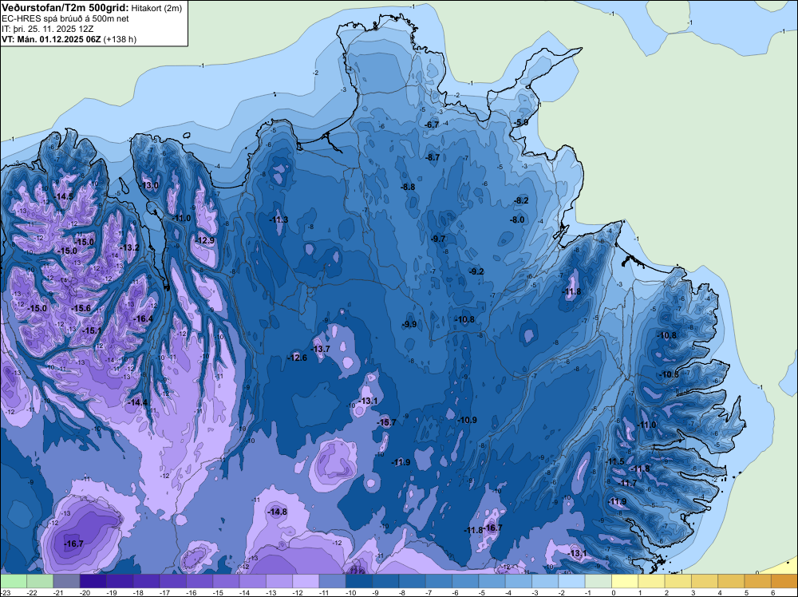Viewport: 798px width, 597px height.
Task: Click the -13.0 temperature label
Action: click(x=149, y=185)
